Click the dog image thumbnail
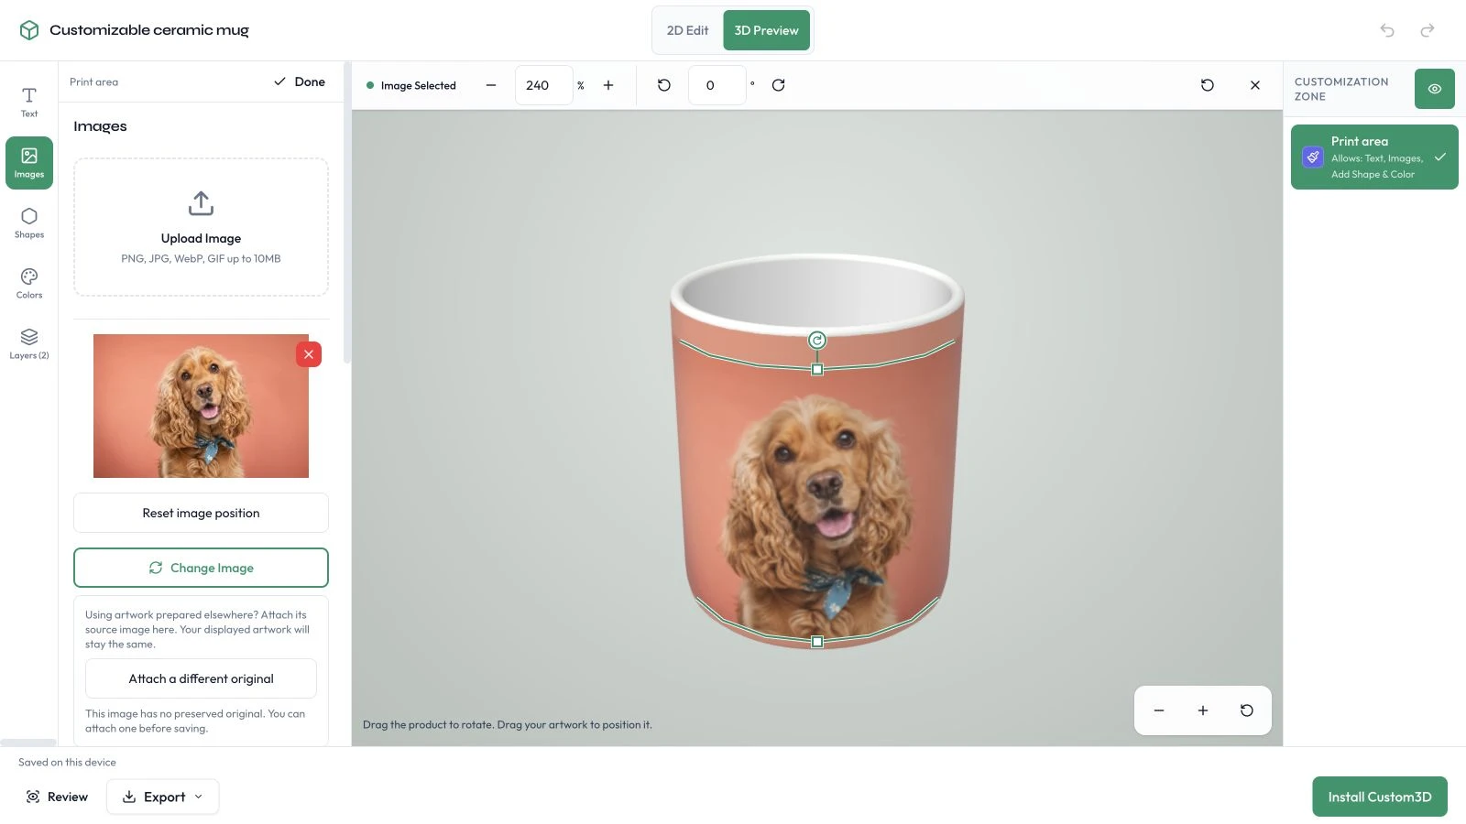The image size is (1466, 824). click(x=201, y=406)
